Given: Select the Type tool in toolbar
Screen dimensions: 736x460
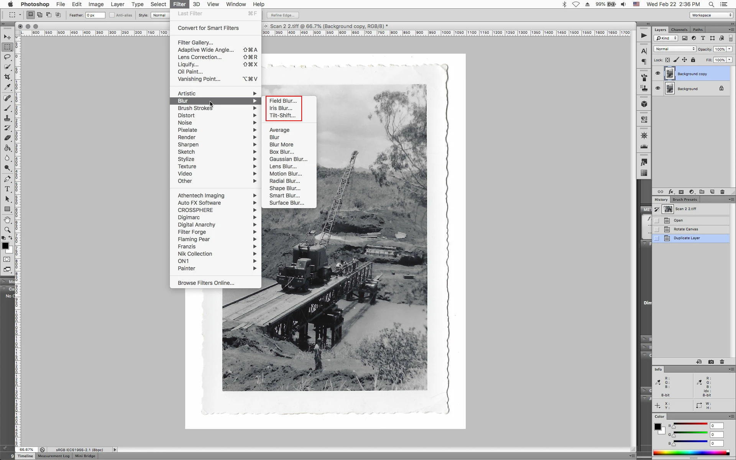Looking at the screenshot, I should tap(7, 189).
